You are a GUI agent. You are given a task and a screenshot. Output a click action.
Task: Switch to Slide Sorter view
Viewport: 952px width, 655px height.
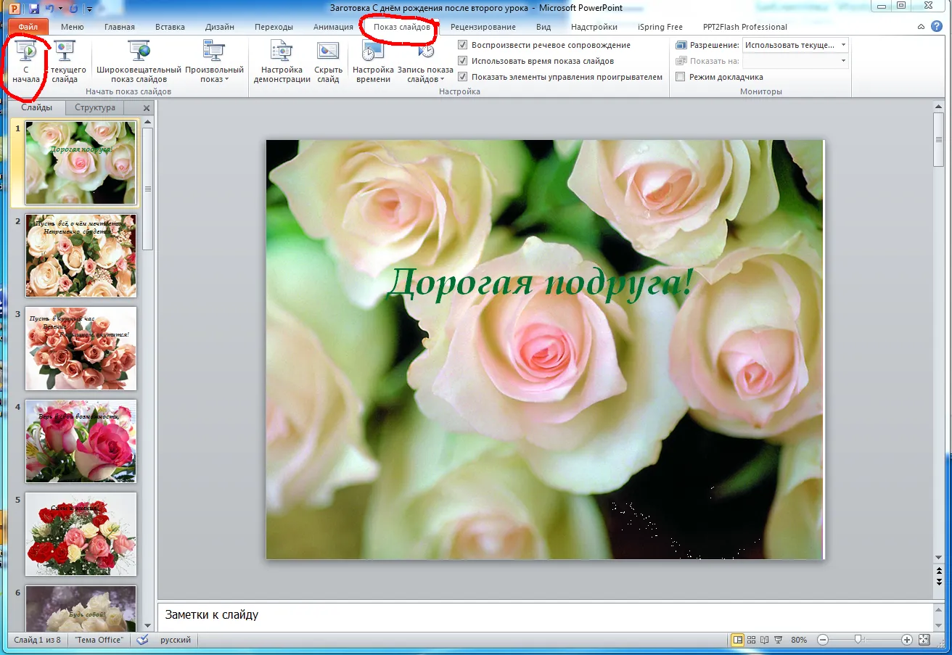[x=752, y=640]
